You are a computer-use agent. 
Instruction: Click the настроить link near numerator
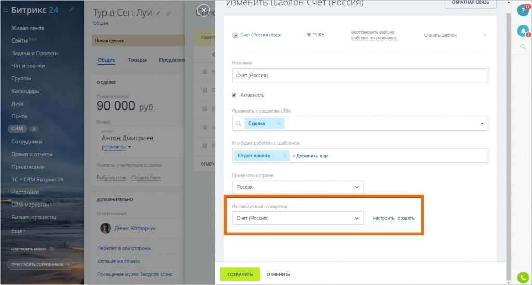pyautogui.click(x=383, y=218)
